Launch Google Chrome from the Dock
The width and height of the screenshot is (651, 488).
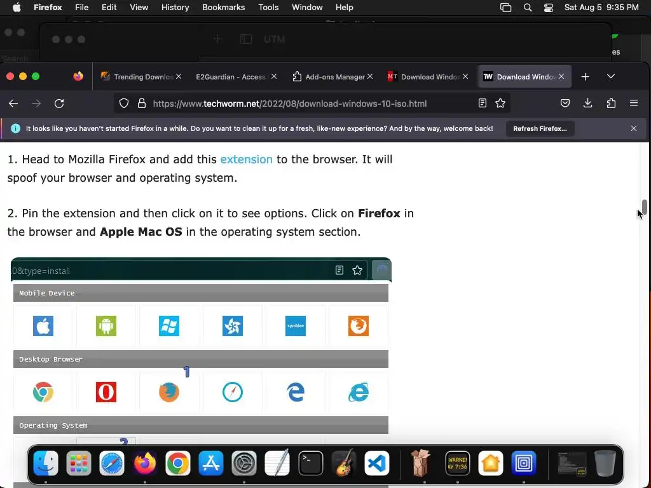pos(178,463)
